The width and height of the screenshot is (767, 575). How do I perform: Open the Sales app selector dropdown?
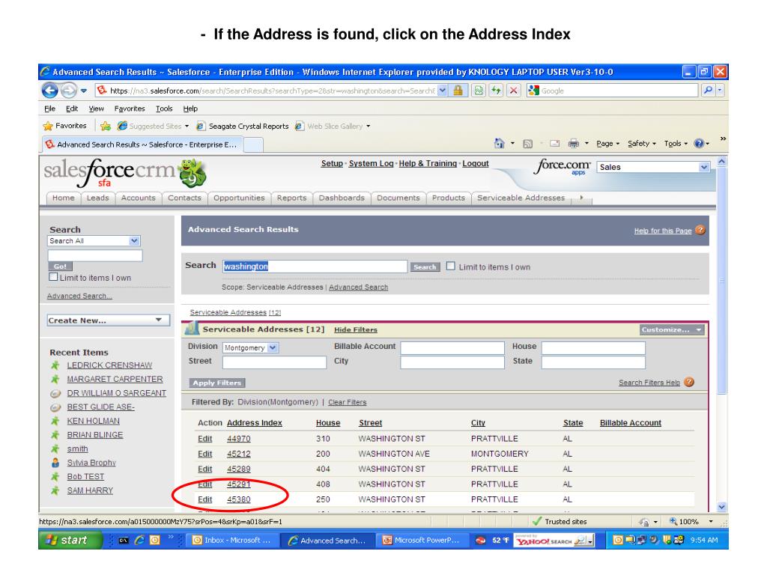coord(653,167)
